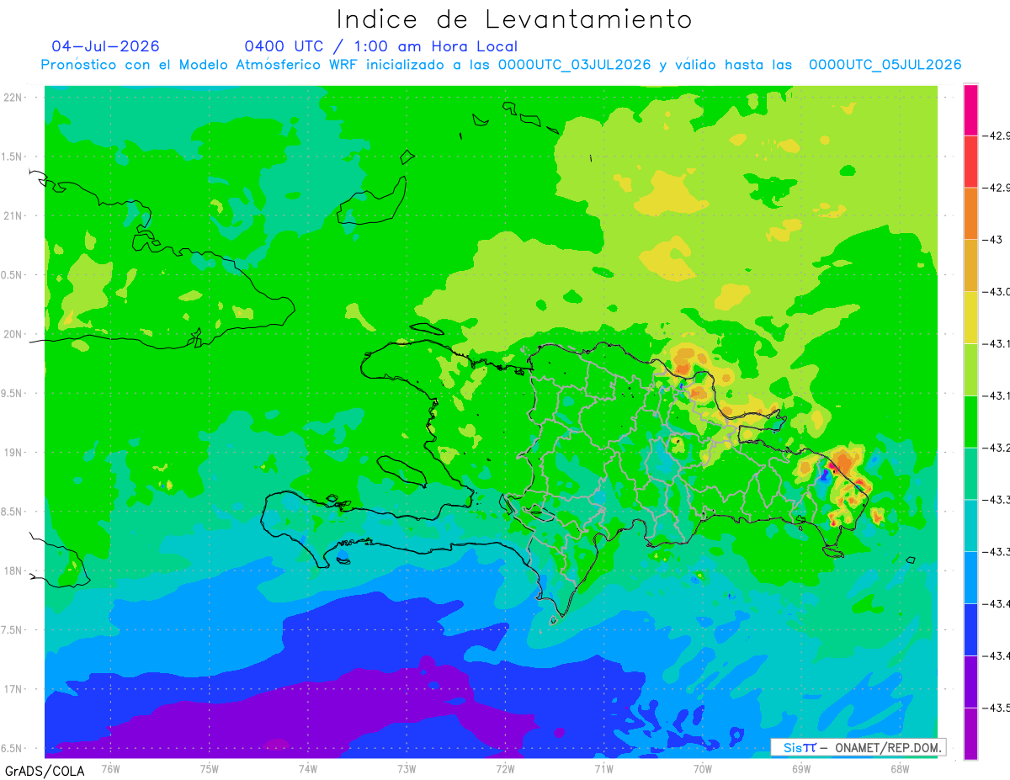Click the '76W' longitude label
Screen dimensions: 1010x780
[x=110, y=768]
